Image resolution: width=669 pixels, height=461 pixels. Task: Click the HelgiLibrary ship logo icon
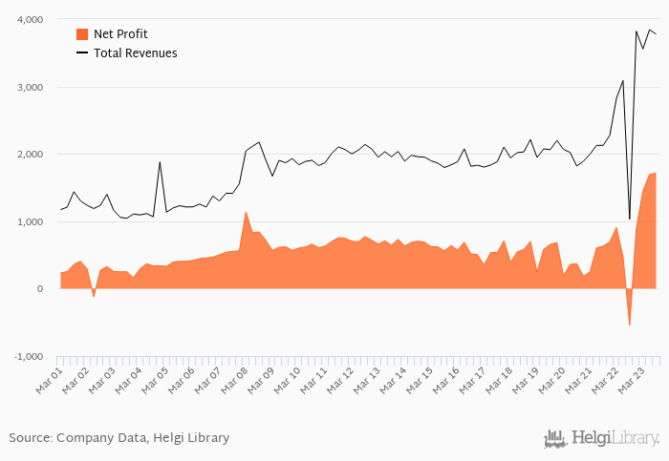click(556, 439)
